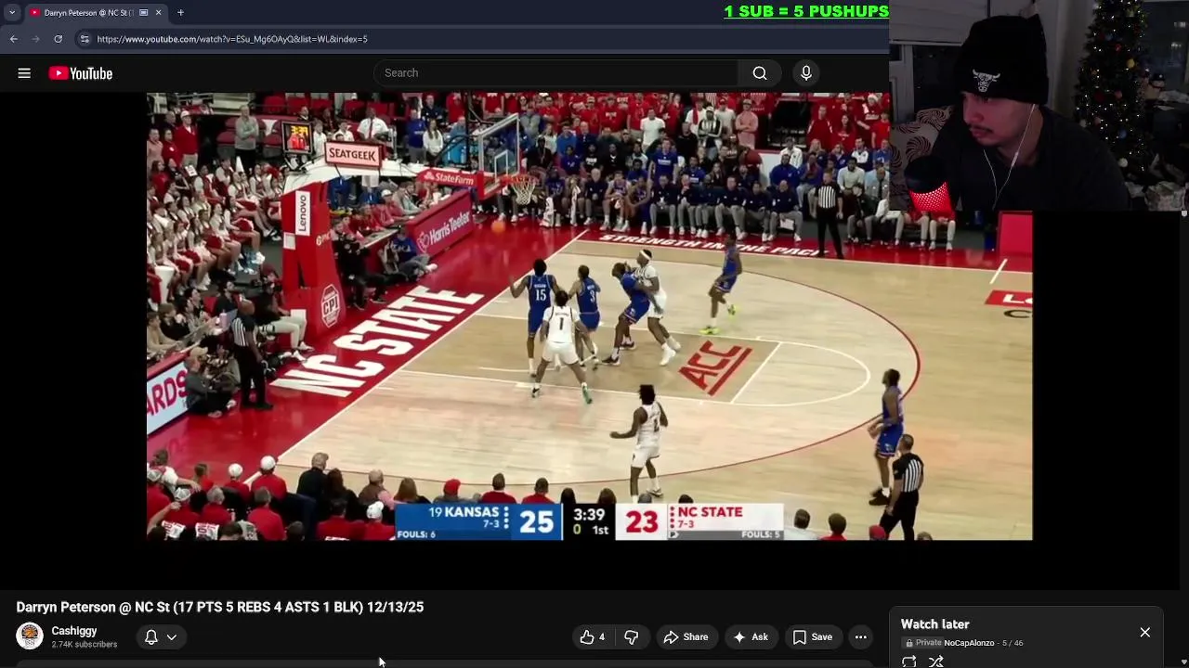The image size is (1189, 668).
Task: Click the tab's picture-in-picture media indicator
Action: click(x=143, y=13)
